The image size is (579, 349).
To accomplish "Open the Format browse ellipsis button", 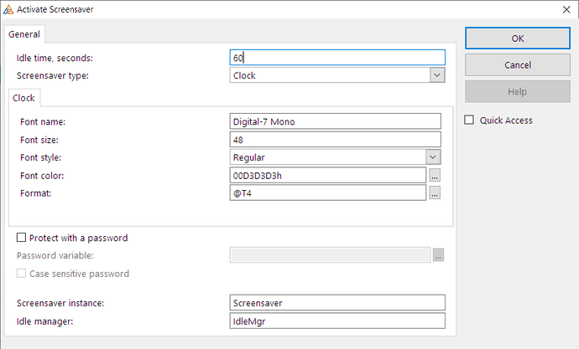I will tap(435, 193).
